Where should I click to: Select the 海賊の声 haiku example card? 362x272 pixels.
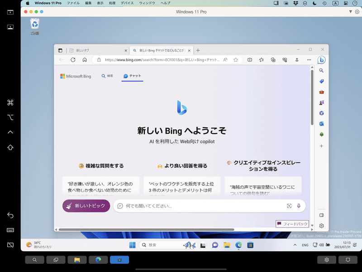click(x=263, y=186)
